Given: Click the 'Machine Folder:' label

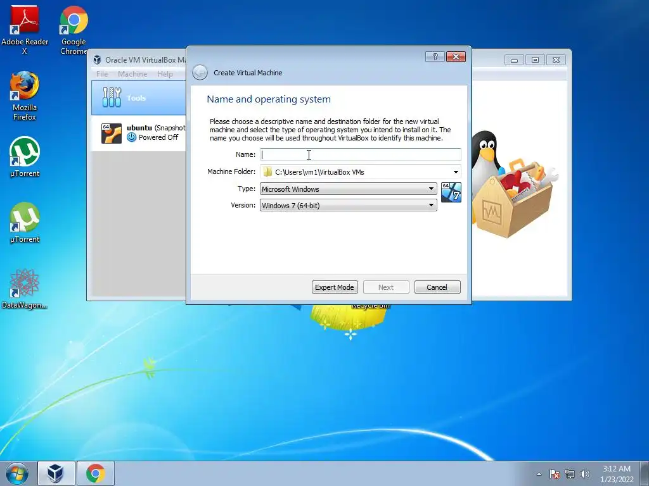Looking at the screenshot, I should (231, 171).
